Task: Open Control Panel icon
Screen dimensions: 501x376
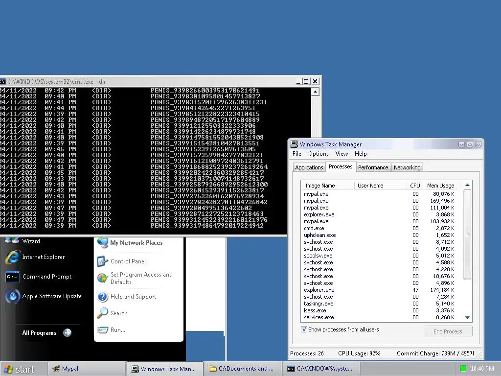Action: [103, 261]
